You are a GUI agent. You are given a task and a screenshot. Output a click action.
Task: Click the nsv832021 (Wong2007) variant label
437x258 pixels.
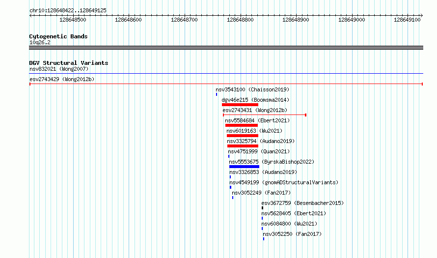click(59, 69)
